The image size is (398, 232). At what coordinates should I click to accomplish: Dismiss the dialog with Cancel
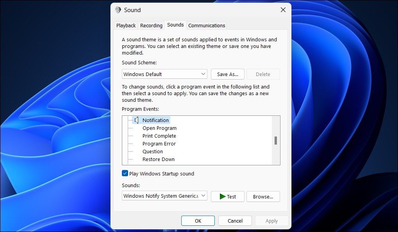tap(235, 220)
